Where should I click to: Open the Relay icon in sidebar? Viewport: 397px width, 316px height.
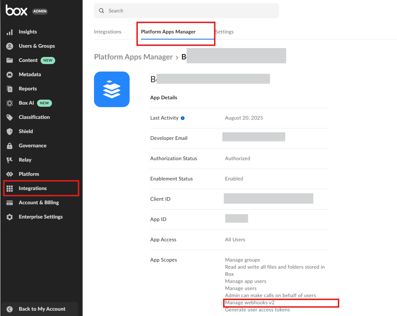[10, 160]
